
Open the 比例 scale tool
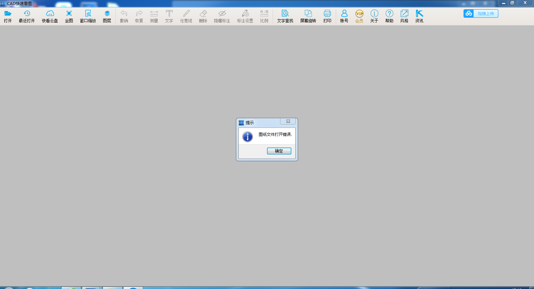coord(264,16)
